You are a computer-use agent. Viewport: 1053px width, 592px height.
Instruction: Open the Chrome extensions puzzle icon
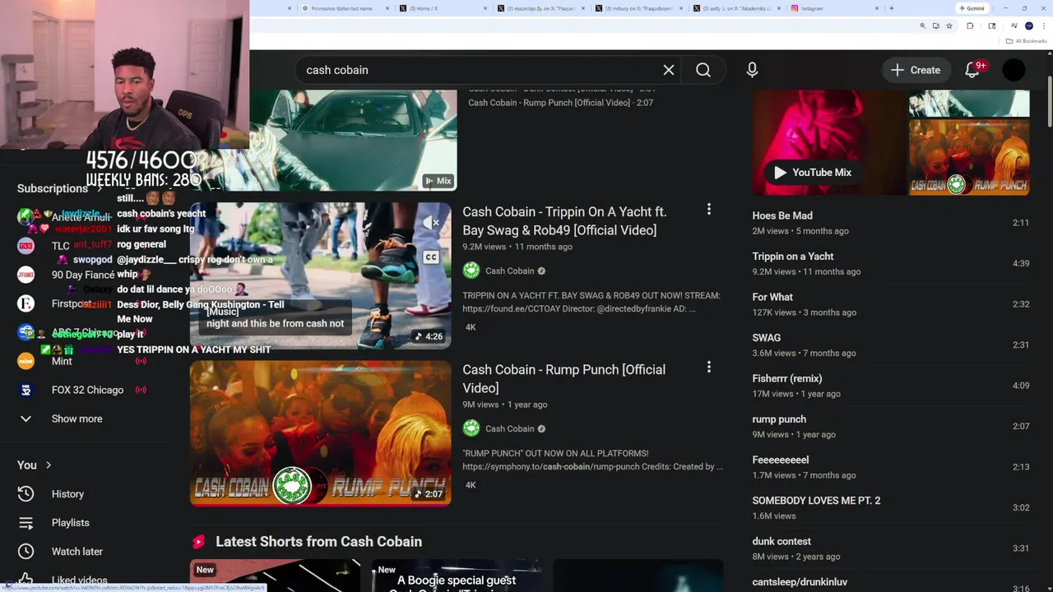click(x=970, y=26)
